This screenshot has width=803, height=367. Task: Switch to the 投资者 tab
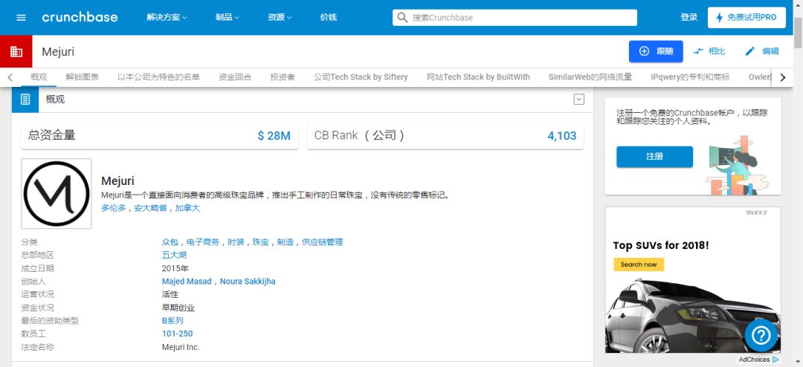tap(283, 77)
